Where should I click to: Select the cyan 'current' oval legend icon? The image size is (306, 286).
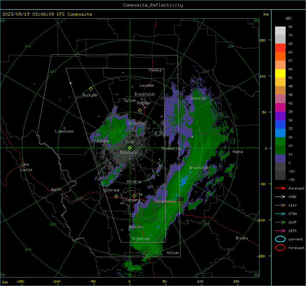(x=280, y=239)
